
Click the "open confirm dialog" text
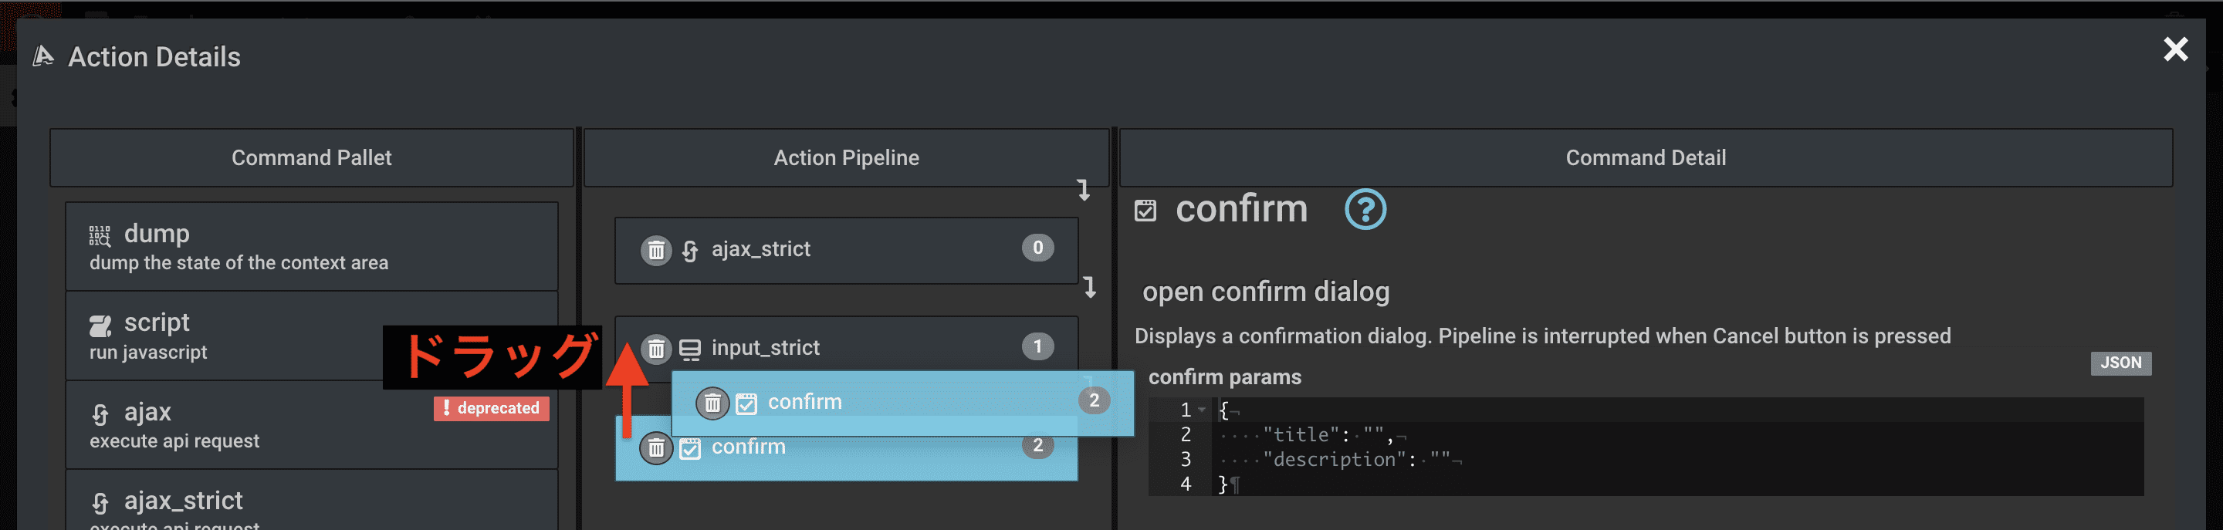click(x=1265, y=292)
